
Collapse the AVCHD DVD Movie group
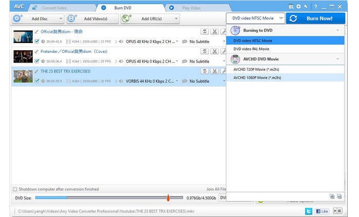(337, 59)
